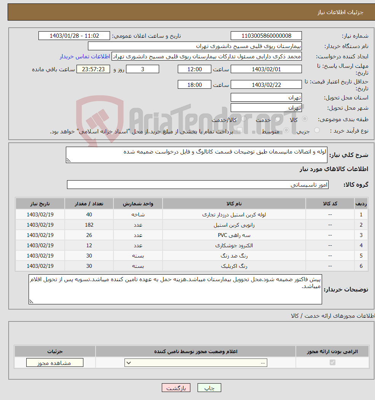Viewport: 375px width, 400px height.
Task: Grab the resize handle of description textarea
Action: pos(68,160)
